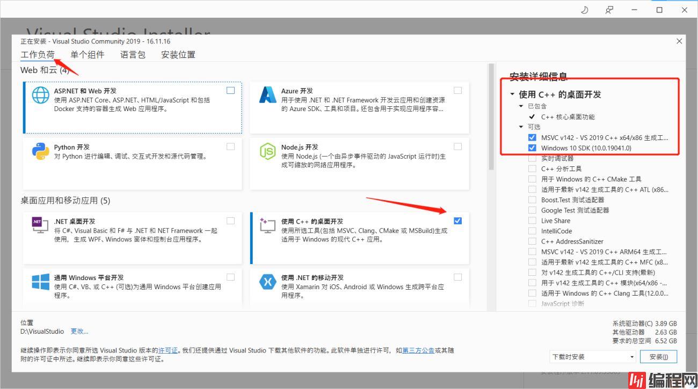Screen dimensions: 698x389
Task: Switch to the 语言包 tab
Action: click(x=133, y=55)
